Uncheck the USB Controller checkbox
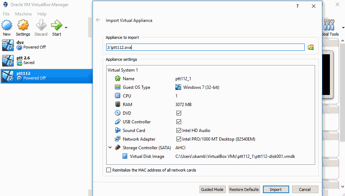This screenshot has height=196, width=345. click(179, 122)
